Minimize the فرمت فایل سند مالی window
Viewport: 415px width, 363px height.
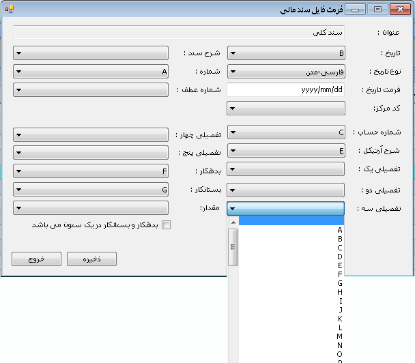click(x=355, y=10)
